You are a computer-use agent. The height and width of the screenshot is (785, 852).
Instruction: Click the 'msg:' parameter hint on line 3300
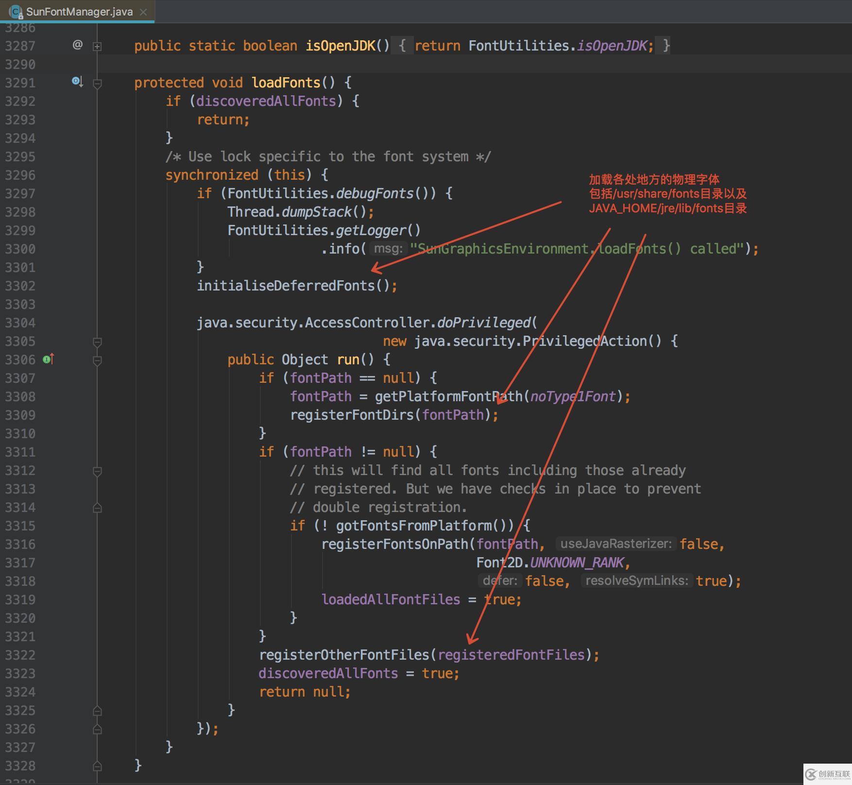coord(389,249)
